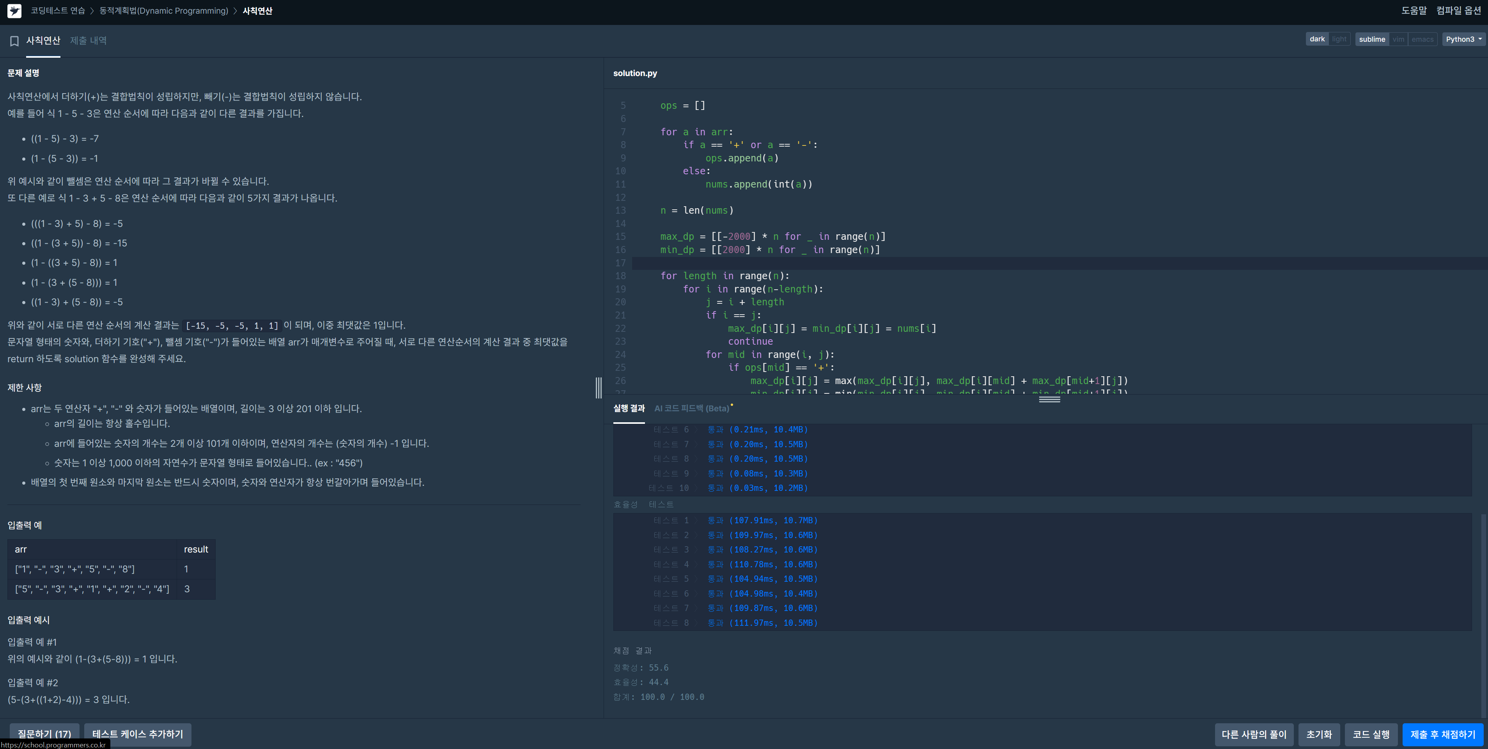Click the 정확성: 55.6 score line

641,668
